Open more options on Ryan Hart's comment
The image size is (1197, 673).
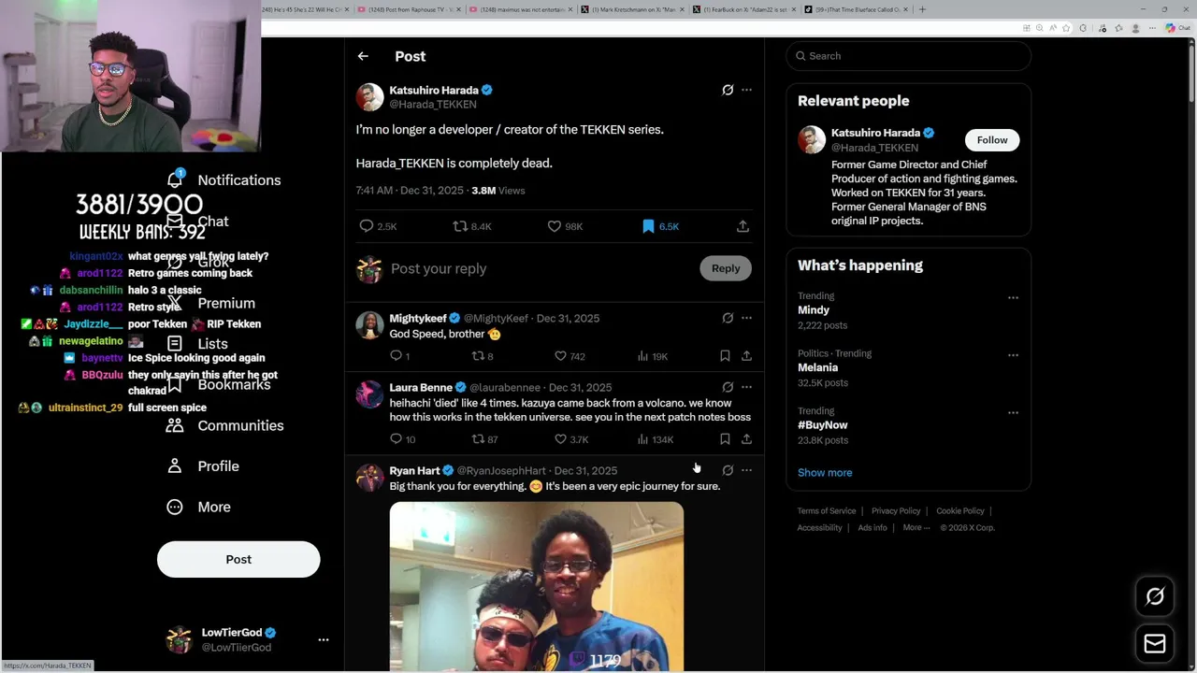746,470
